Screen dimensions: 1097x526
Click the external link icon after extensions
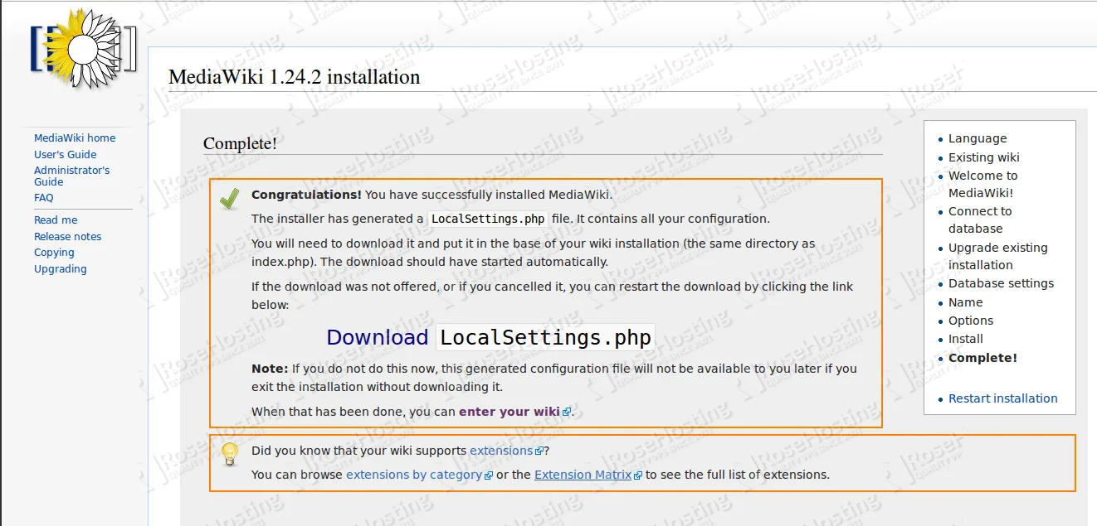click(541, 450)
